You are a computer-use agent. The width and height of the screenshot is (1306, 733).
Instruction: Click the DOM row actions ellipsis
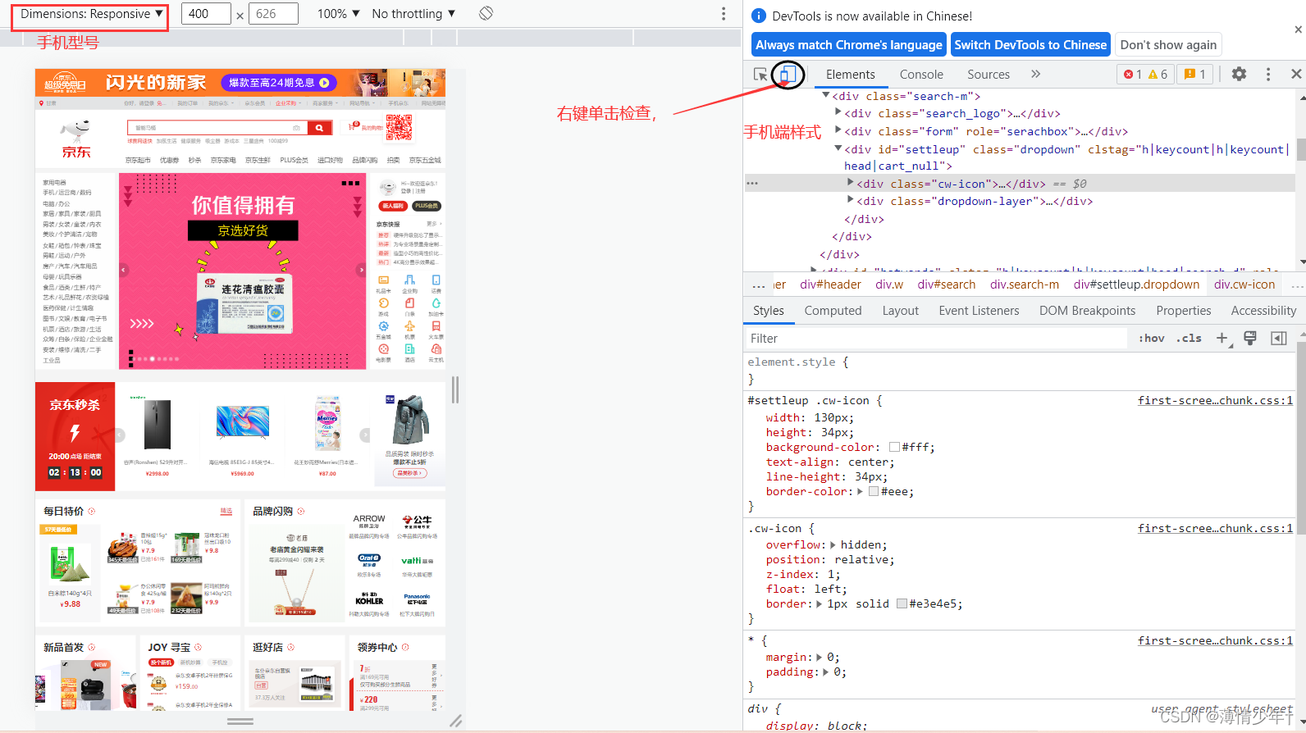752,184
